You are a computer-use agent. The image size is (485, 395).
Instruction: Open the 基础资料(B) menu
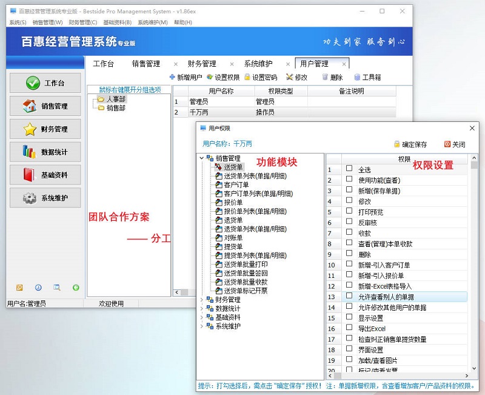click(x=118, y=22)
